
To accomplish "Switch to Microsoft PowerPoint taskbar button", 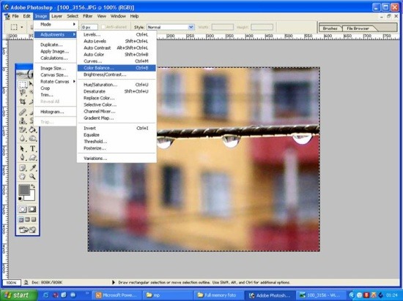I will point(118,295).
